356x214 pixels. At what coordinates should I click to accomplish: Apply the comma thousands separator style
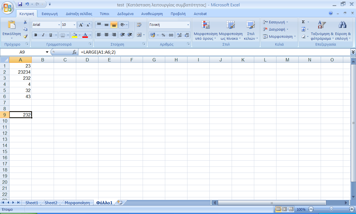171,35
